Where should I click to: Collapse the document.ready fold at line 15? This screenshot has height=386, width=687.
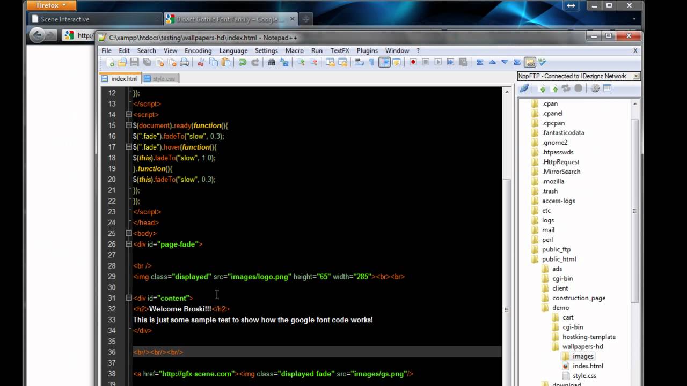[x=129, y=125]
